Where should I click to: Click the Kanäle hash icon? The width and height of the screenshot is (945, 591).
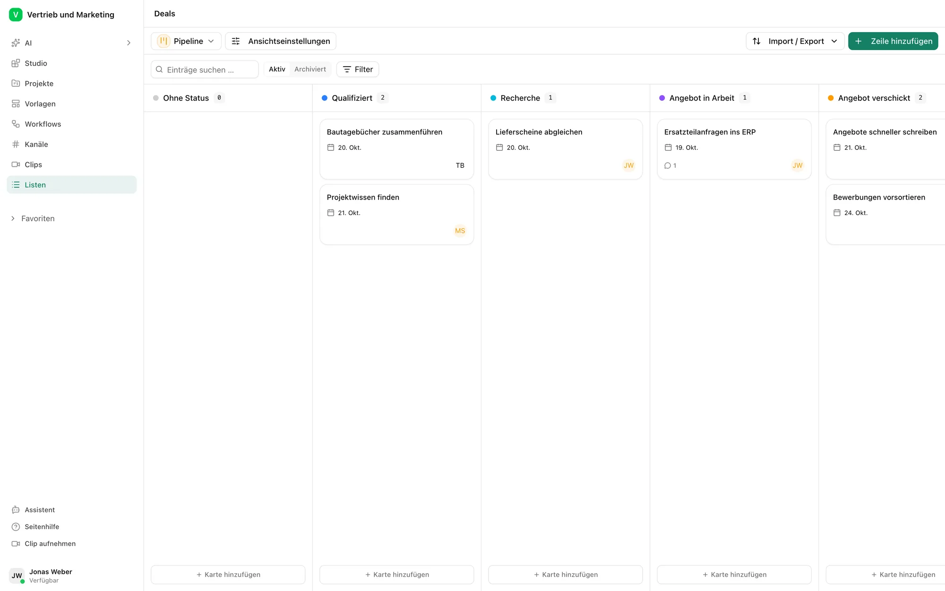click(16, 145)
